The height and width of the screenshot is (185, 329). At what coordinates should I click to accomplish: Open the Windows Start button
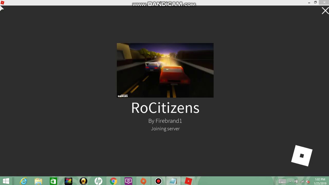click(6, 181)
